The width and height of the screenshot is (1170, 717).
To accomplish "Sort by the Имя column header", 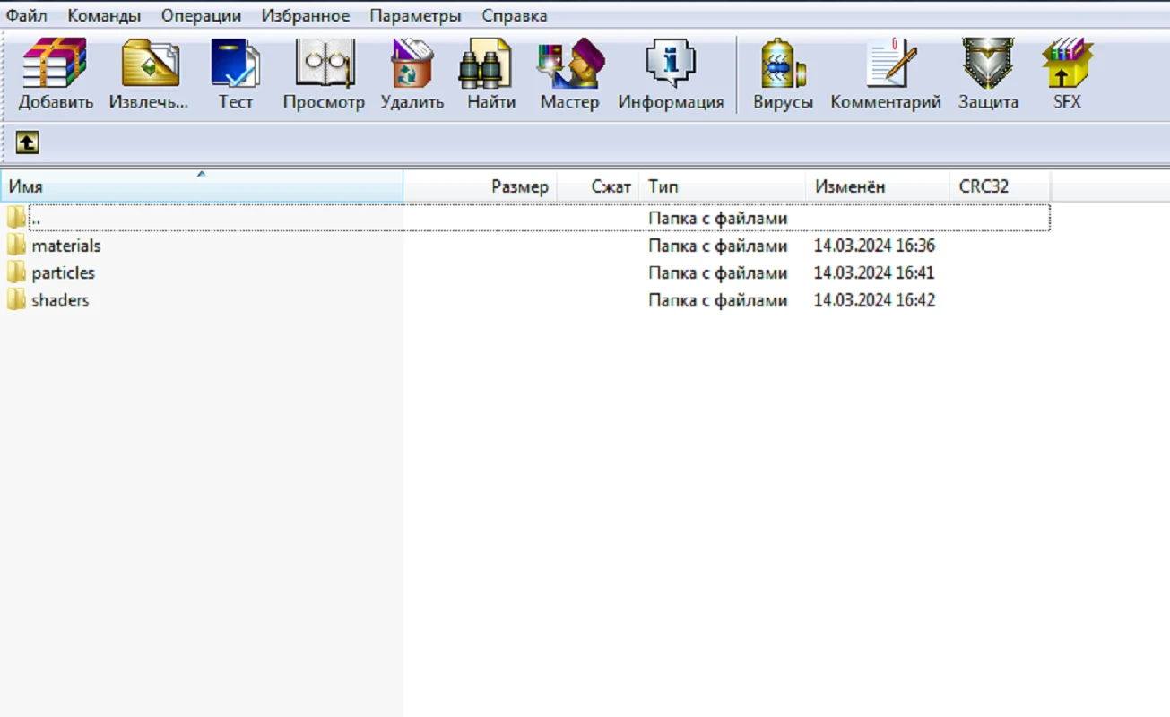I will tap(202, 186).
